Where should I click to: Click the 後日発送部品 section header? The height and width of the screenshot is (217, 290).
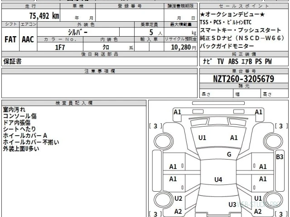click(x=100, y=54)
